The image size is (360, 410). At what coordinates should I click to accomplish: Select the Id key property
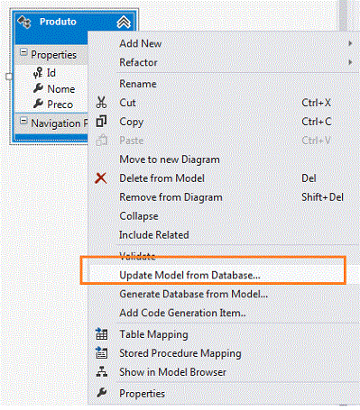(x=44, y=73)
